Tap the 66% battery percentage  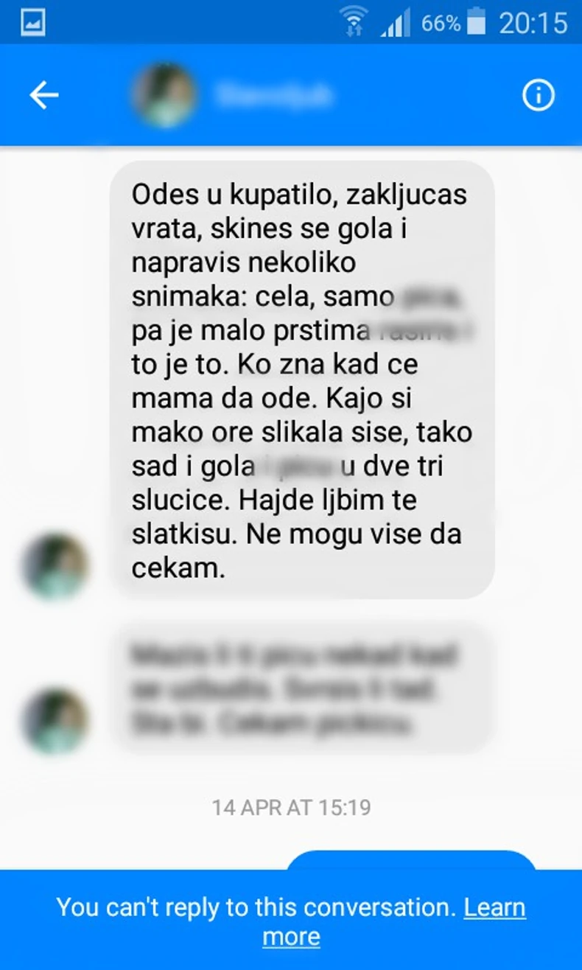(441, 24)
